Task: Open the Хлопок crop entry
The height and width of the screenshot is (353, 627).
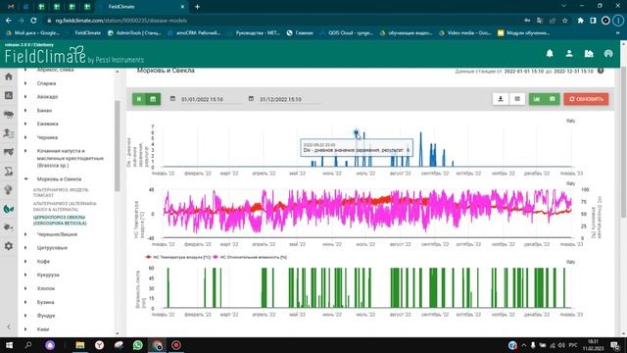Action: click(x=46, y=288)
